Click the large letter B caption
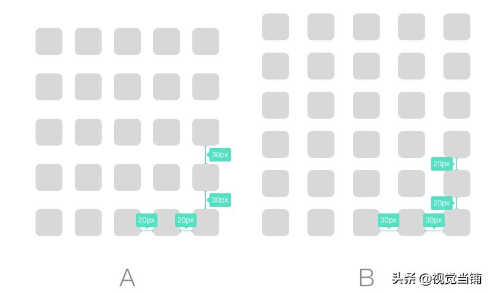The image size is (490, 293). point(366,278)
